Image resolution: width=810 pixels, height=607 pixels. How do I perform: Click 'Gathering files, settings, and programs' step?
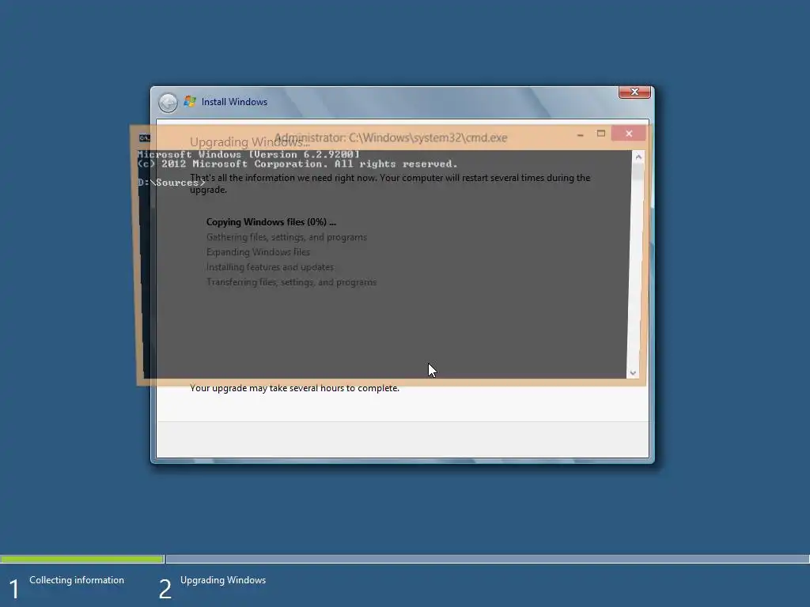coord(286,237)
